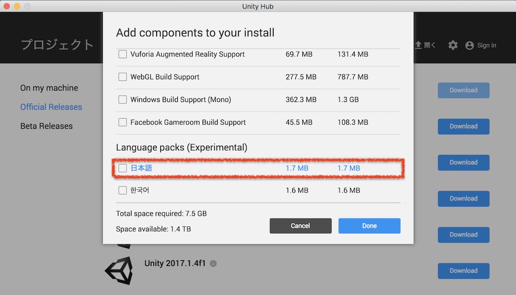Go to the Beta Releases tab

[x=46, y=126]
